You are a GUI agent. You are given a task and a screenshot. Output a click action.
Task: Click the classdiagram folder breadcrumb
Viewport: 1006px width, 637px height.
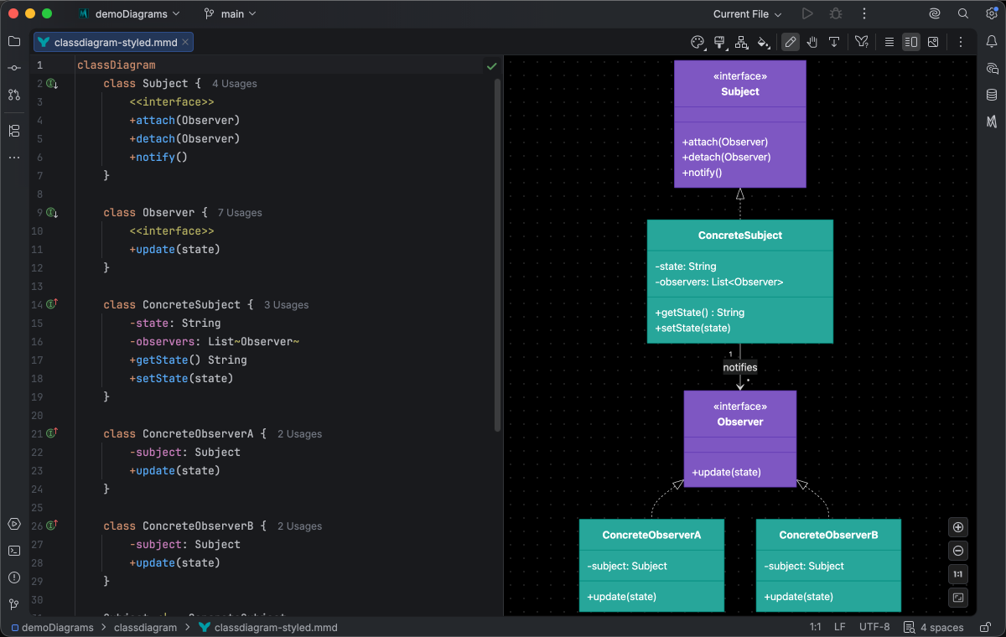pyautogui.click(x=145, y=627)
